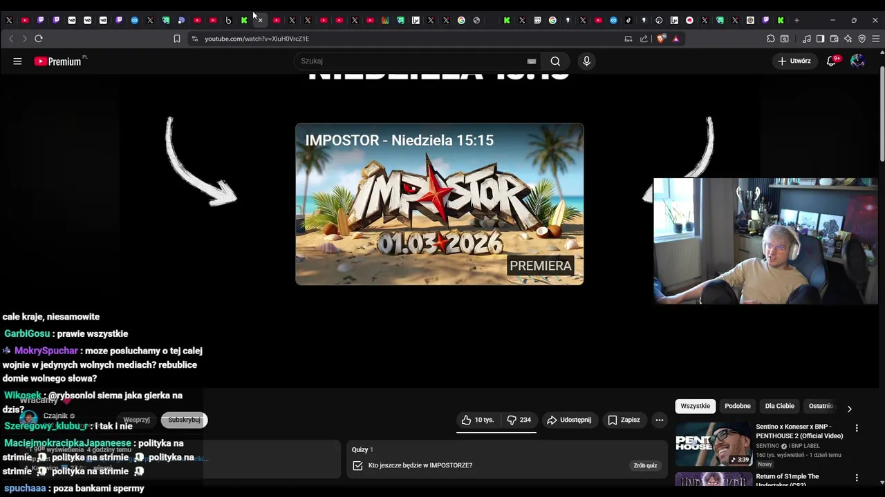
Task: Open Leo AI sparkle icon
Action: [x=848, y=39]
